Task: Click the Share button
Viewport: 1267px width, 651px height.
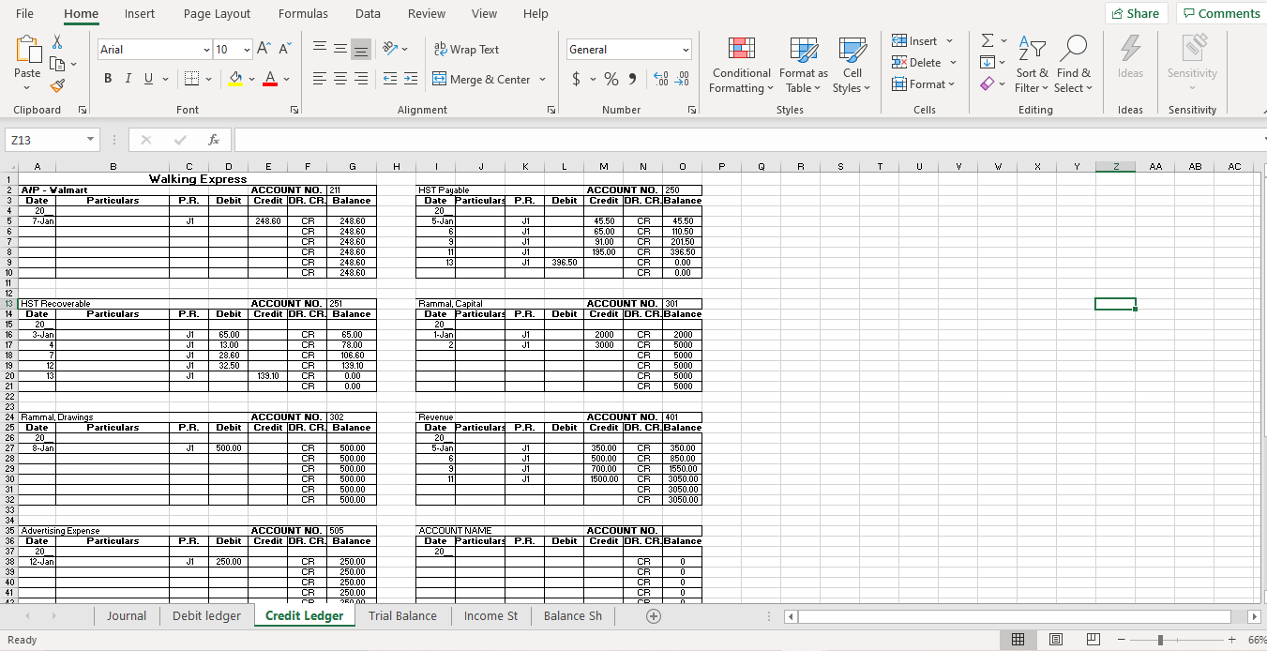Action: click(x=1136, y=13)
